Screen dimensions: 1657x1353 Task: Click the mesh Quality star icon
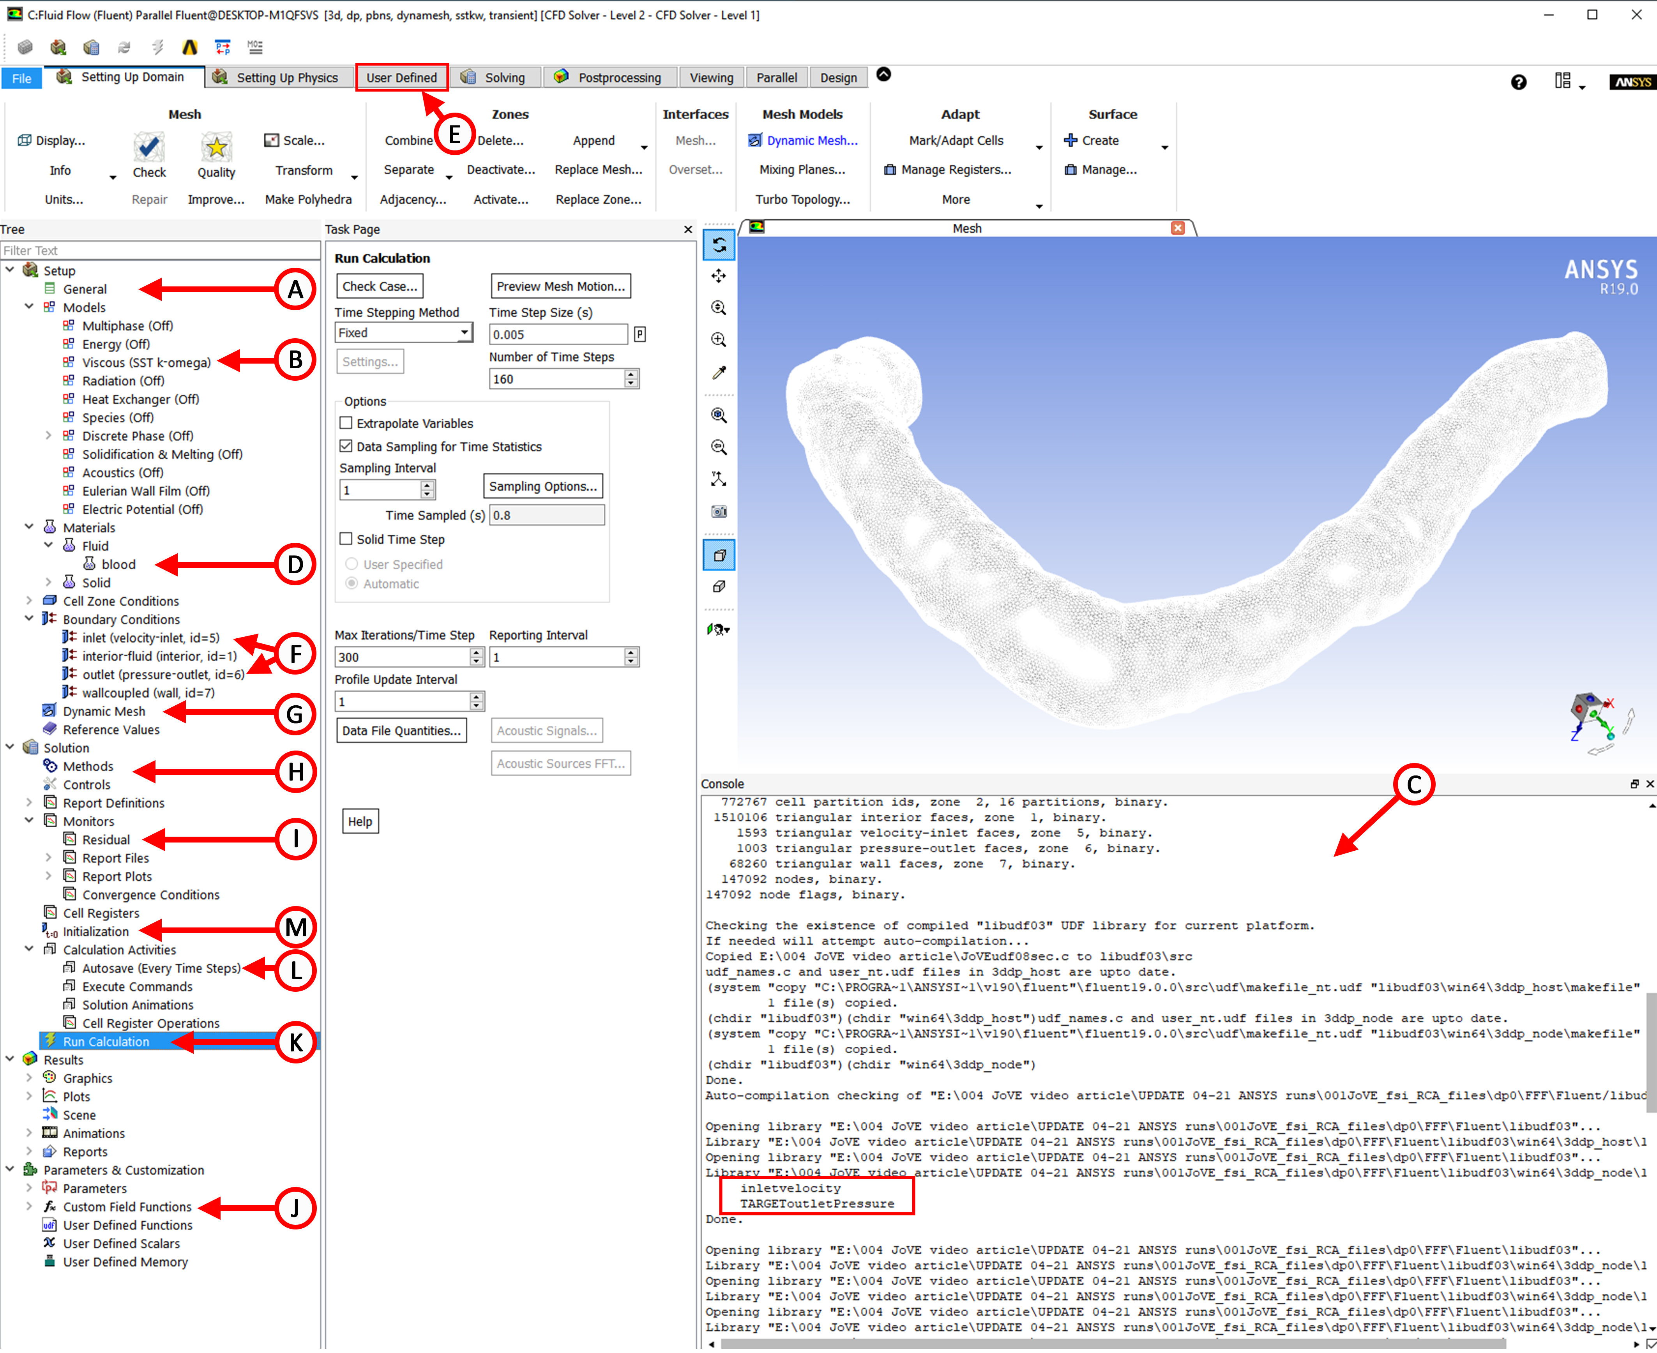(216, 147)
